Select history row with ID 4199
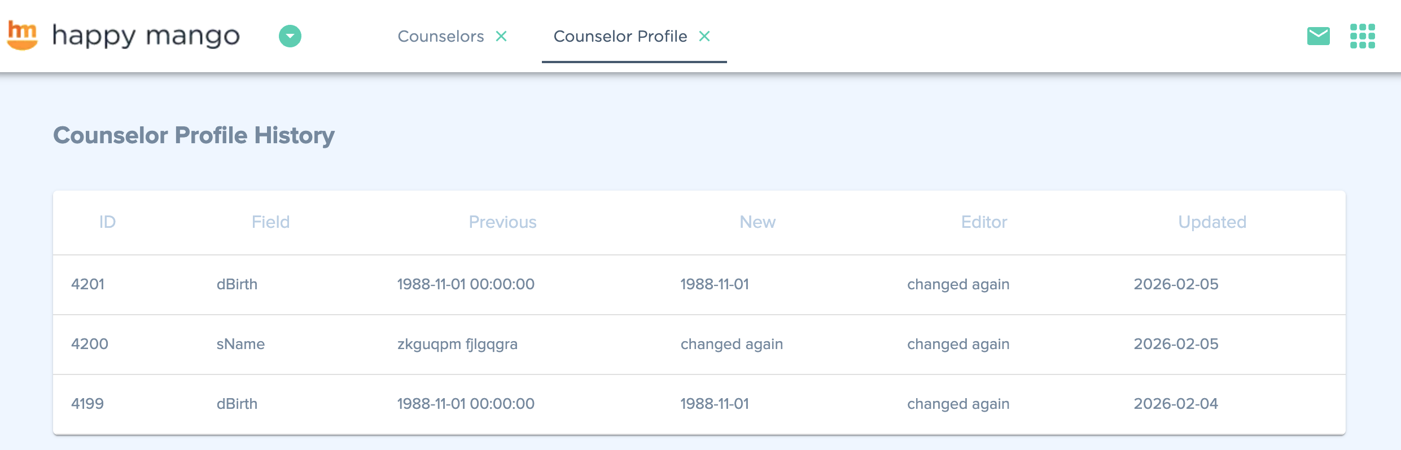This screenshot has width=1401, height=450. (87, 404)
